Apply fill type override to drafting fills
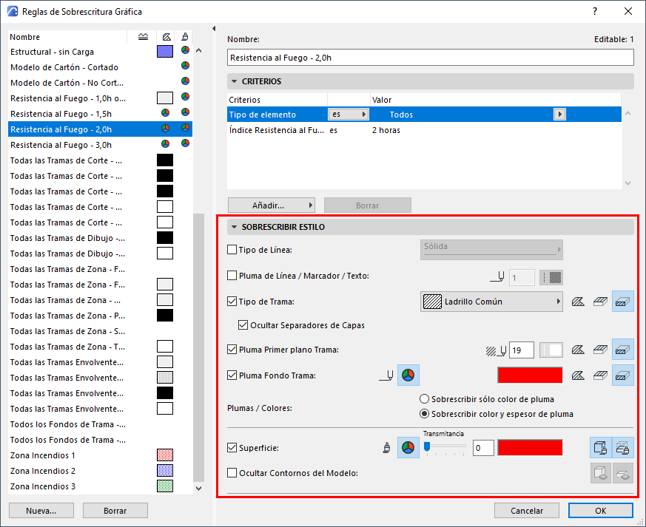Viewport: 646px width, 527px height. click(x=578, y=302)
